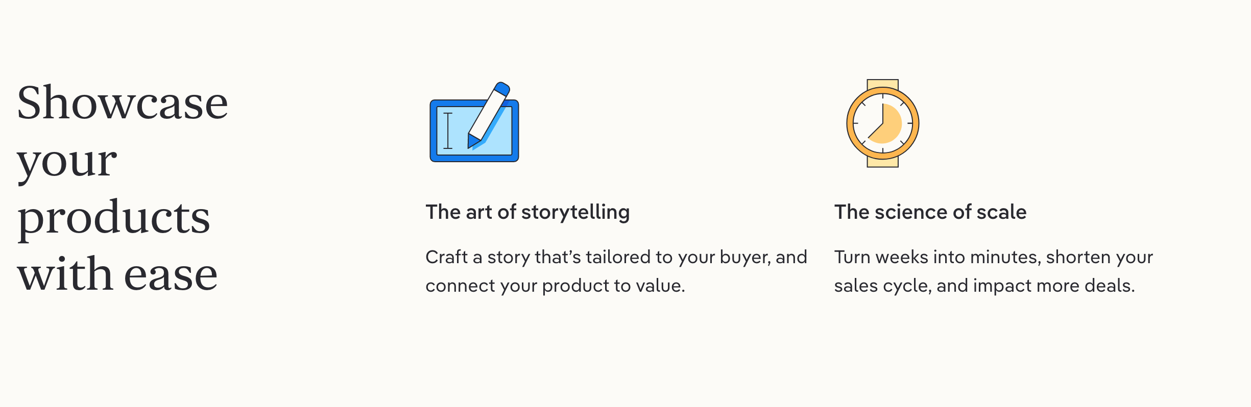Image resolution: width=1251 pixels, height=407 pixels.
Task: Click the word "products" in the headline
Action: [113, 217]
